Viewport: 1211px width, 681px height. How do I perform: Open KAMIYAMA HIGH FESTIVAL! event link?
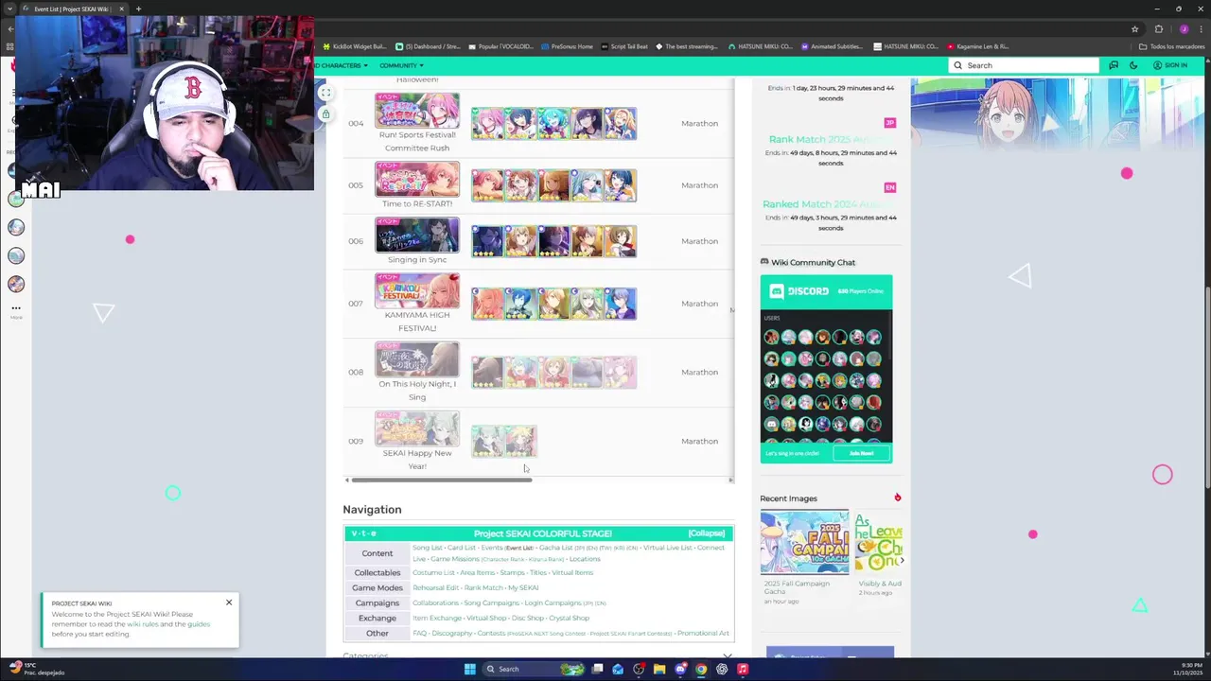[417, 322]
